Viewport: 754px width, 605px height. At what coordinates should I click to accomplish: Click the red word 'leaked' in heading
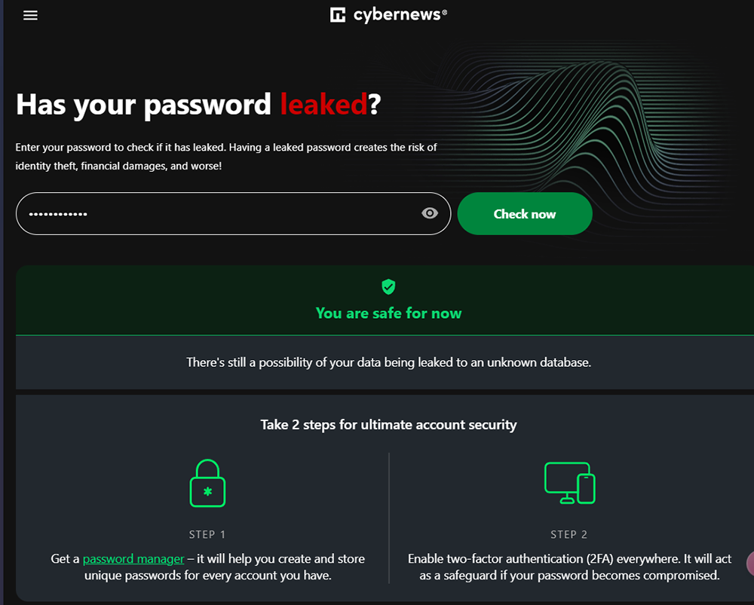(323, 104)
